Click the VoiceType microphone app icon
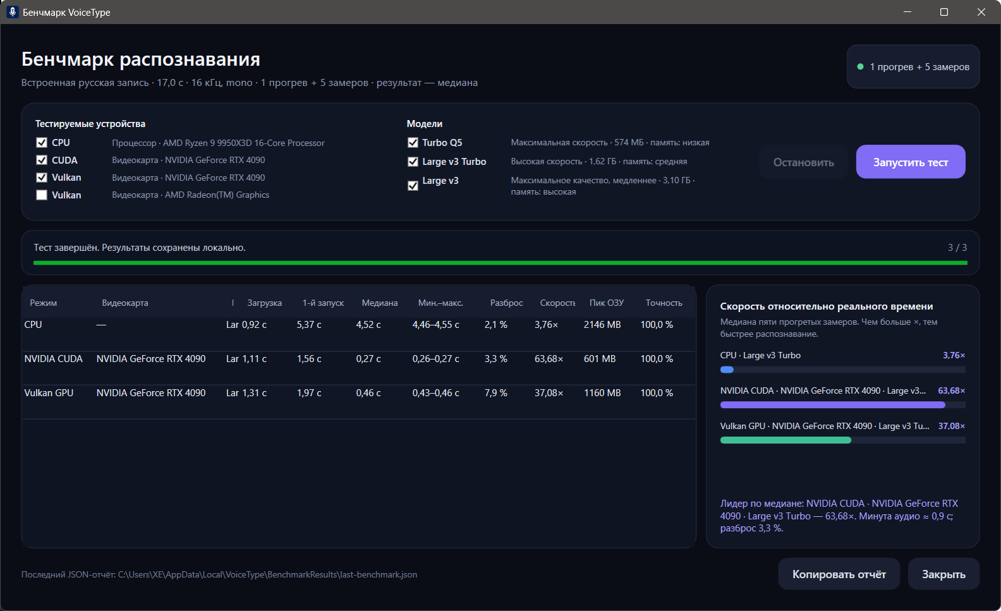Screen dimensions: 1001x611 [12, 12]
